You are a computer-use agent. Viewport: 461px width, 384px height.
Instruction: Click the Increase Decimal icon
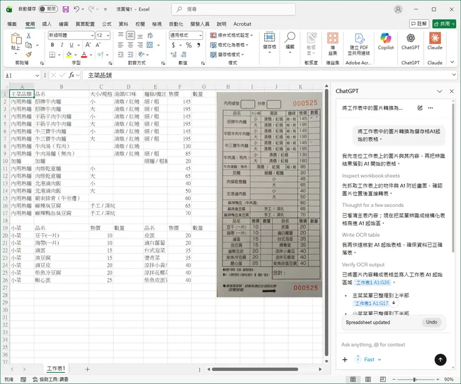point(173,54)
